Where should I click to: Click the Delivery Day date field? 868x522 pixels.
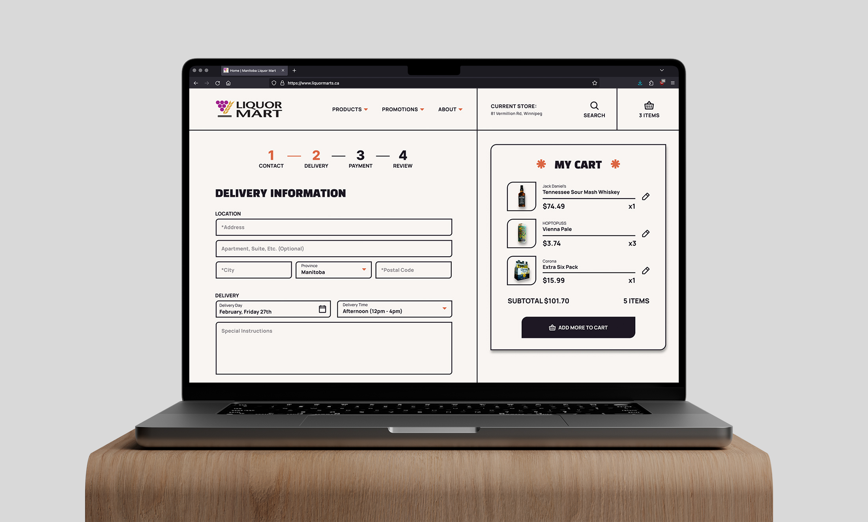(x=273, y=308)
